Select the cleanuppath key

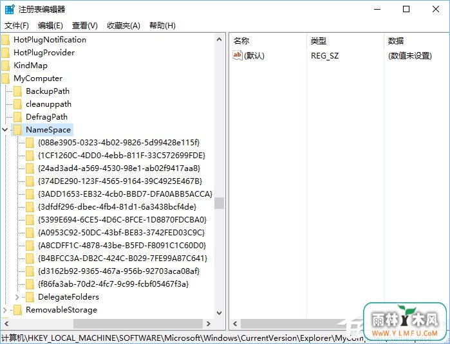[48, 104]
